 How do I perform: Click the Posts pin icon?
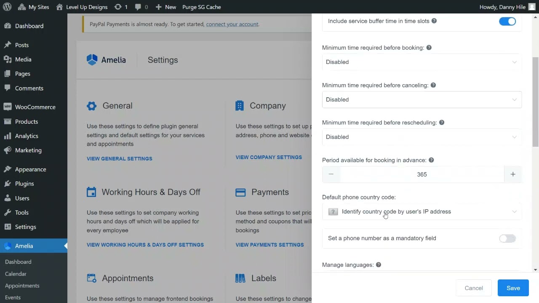pyautogui.click(x=8, y=45)
